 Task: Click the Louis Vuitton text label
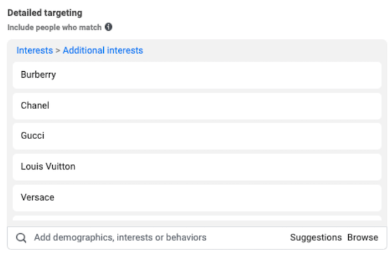click(48, 167)
